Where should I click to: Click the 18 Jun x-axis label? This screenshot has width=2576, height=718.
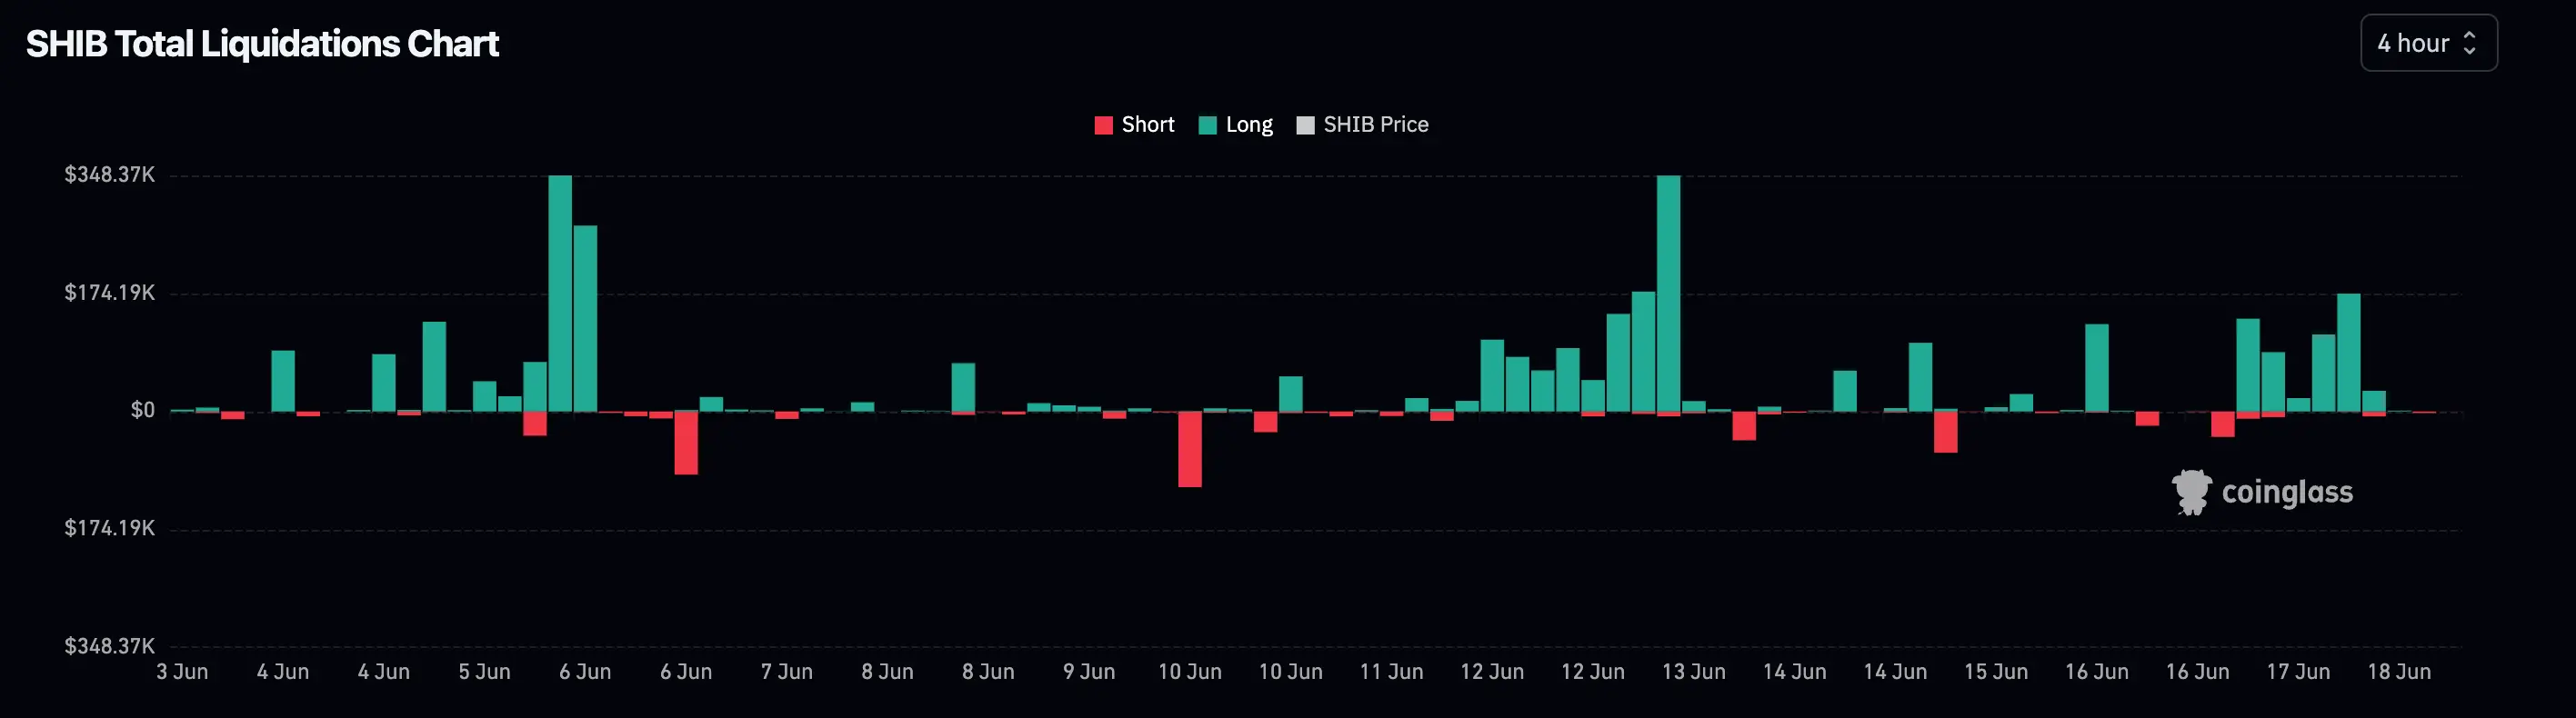2398,672
